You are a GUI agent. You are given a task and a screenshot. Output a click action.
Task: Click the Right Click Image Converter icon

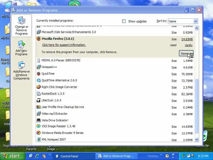tap(39, 87)
